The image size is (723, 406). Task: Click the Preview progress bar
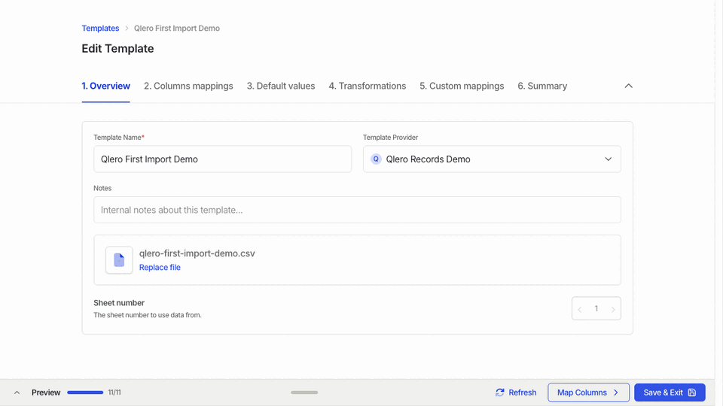click(x=85, y=392)
